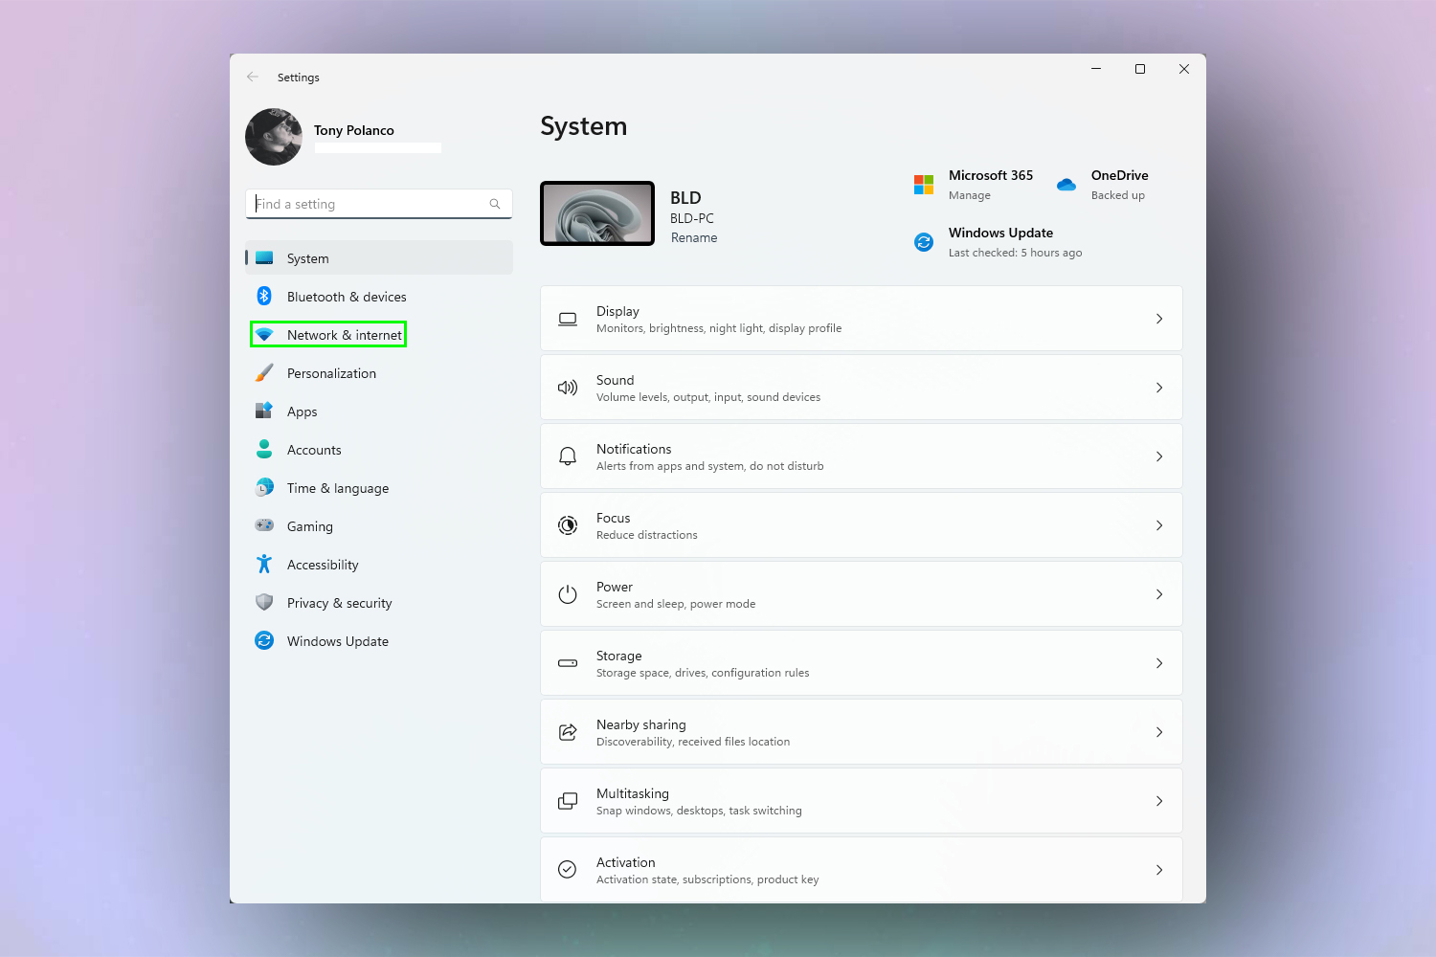
Task: Click the Microsoft 365 logo icon
Action: (924, 185)
